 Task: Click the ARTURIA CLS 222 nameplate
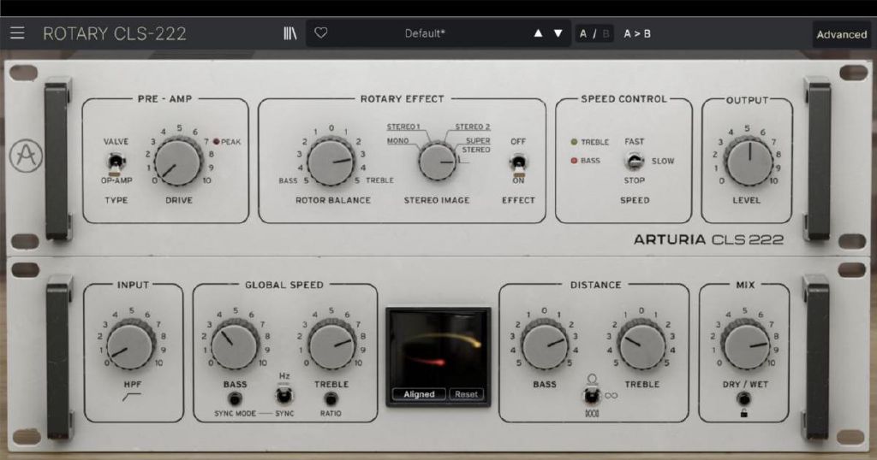coord(708,239)
